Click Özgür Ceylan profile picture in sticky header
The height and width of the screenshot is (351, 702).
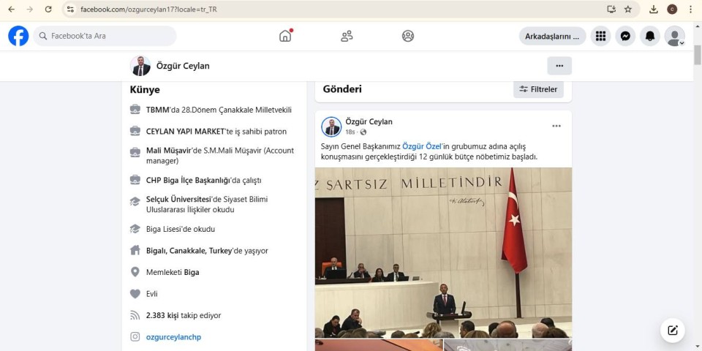tap(140, 66)
